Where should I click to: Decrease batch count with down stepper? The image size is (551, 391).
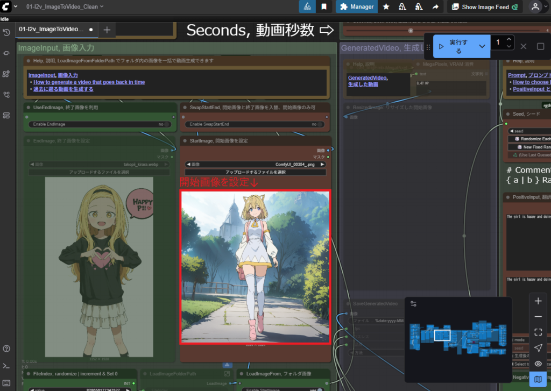tap(509, 46)
